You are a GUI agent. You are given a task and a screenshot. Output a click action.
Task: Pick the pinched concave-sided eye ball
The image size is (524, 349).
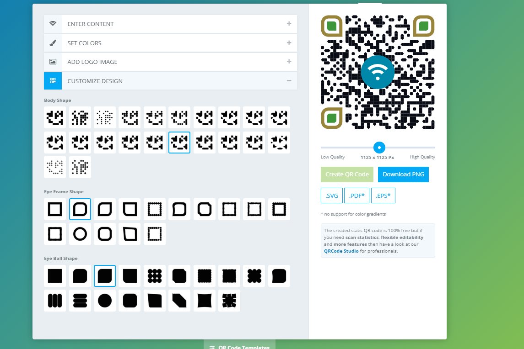click(x=204, y=301)
